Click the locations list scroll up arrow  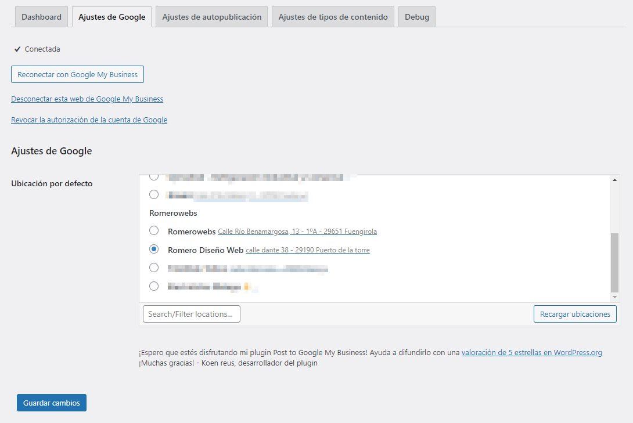(615, 180)
